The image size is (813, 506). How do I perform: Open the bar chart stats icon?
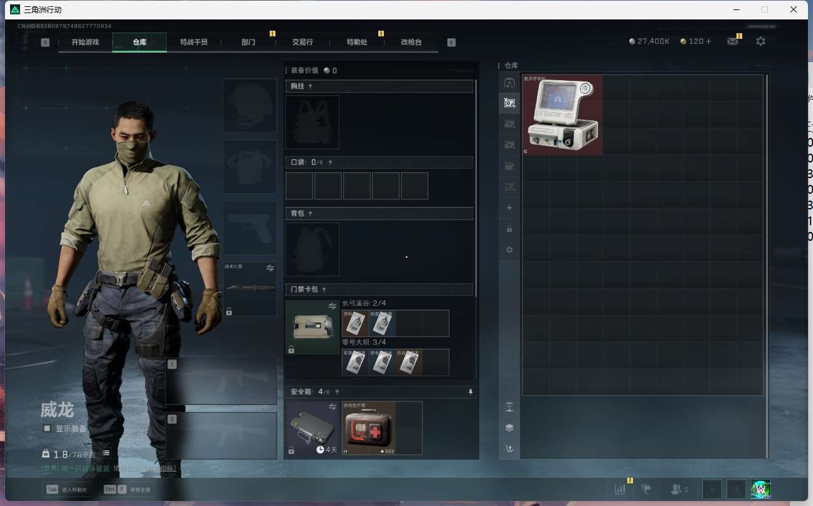(620, 489)
